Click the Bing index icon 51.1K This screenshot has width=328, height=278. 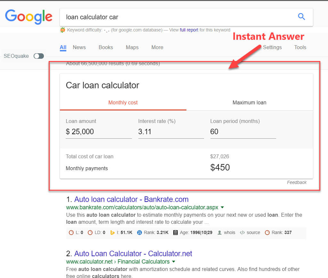click(x=112, y=232)
